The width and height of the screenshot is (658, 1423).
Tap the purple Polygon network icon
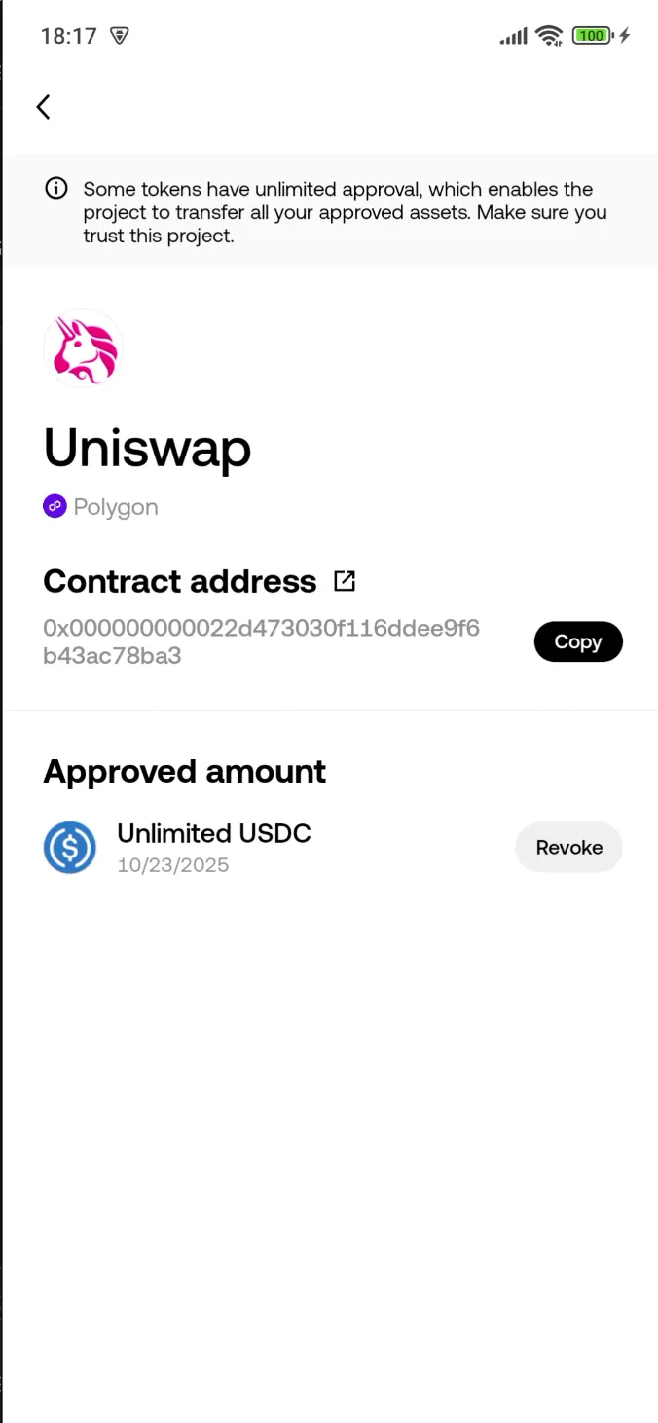click(55, 506)
